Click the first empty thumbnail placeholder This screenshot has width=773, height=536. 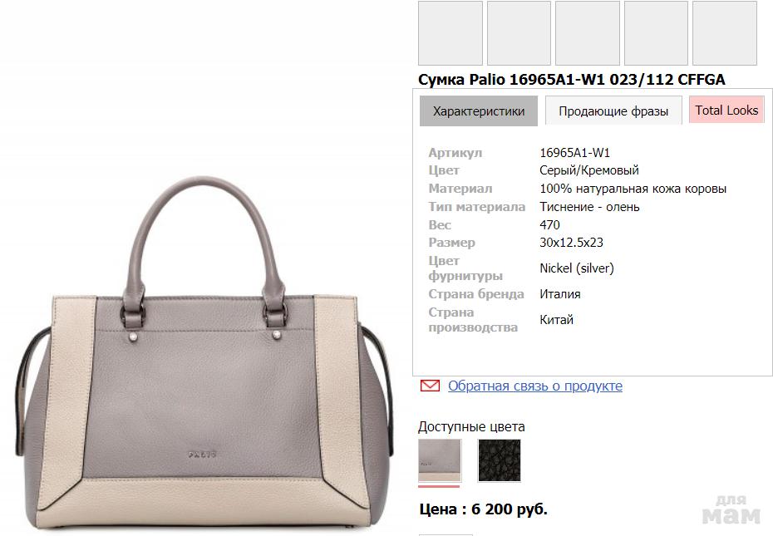(x=451, y=33)
